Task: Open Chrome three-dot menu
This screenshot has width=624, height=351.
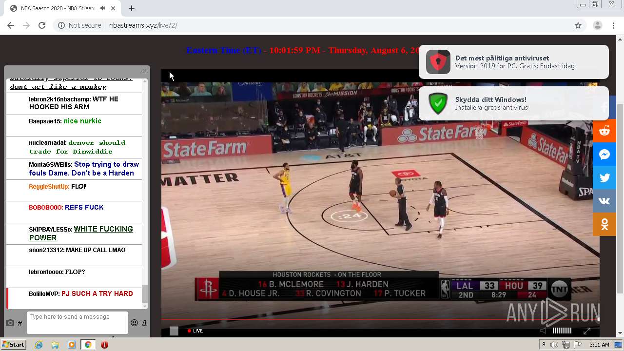Action: [613, 25]
